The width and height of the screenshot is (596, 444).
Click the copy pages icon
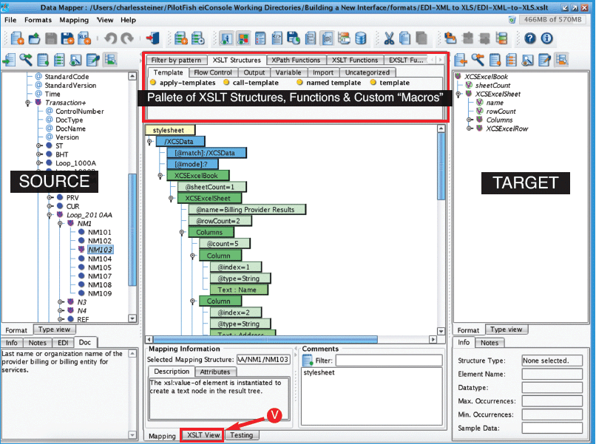coord(404,38)
